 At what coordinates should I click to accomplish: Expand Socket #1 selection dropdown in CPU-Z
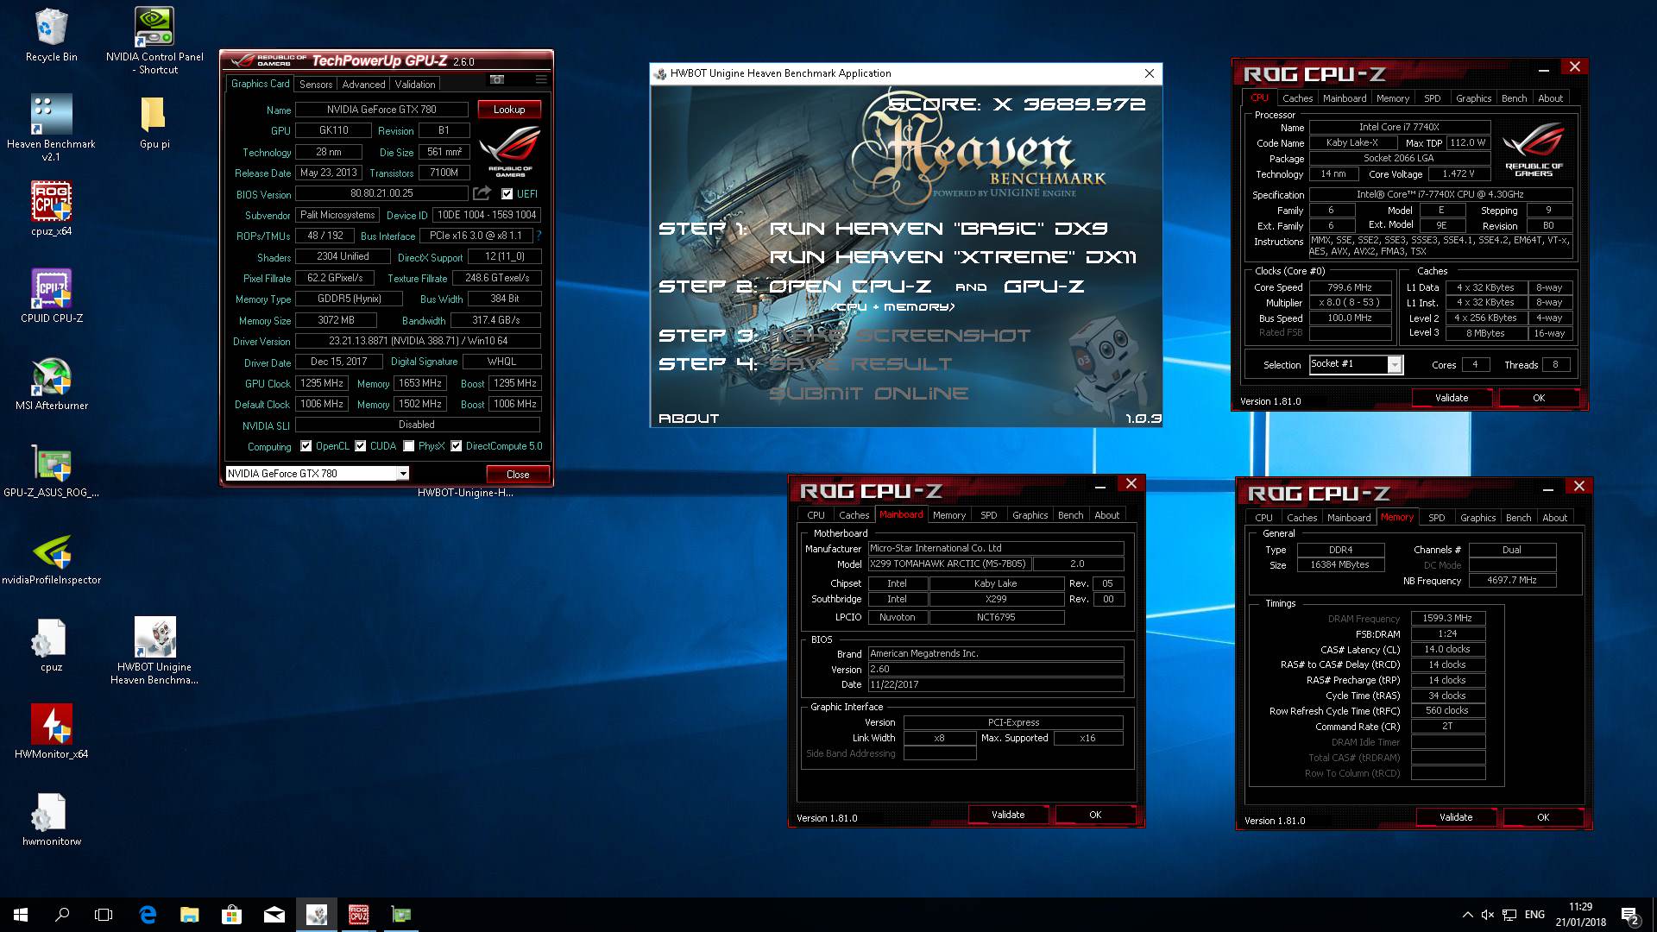tap(1395, 365)
